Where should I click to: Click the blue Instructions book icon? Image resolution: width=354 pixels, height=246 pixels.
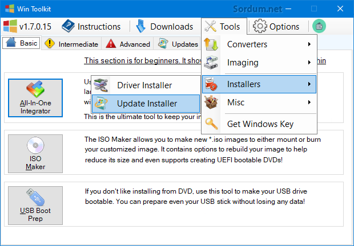(x=68, y=26)
